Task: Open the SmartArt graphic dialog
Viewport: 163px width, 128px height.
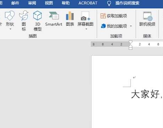Action: 54,19
